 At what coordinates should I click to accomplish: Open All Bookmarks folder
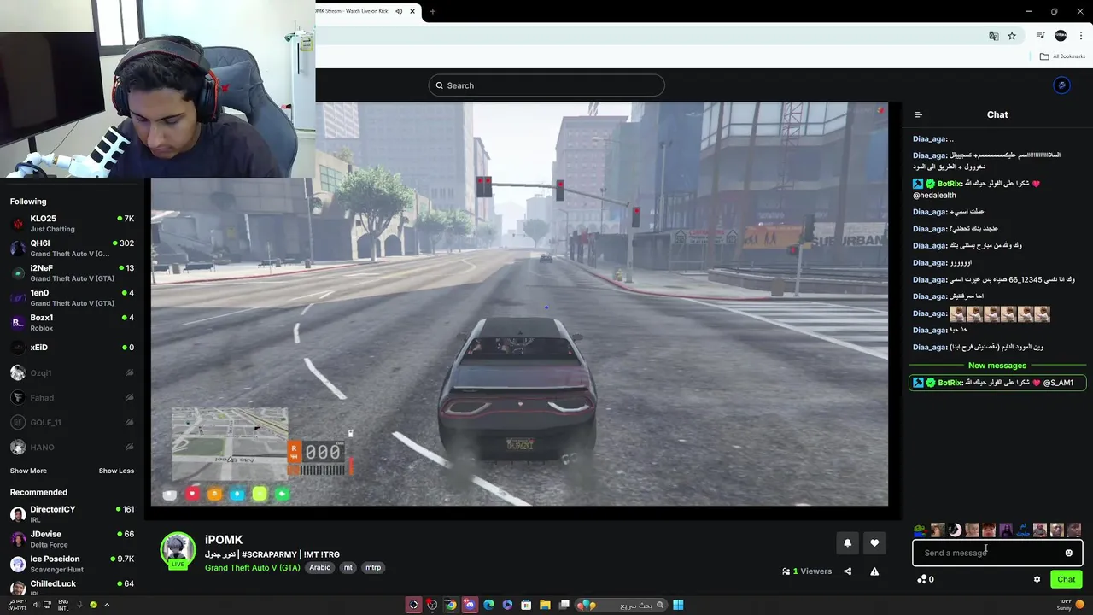[x=1062, y=56]
